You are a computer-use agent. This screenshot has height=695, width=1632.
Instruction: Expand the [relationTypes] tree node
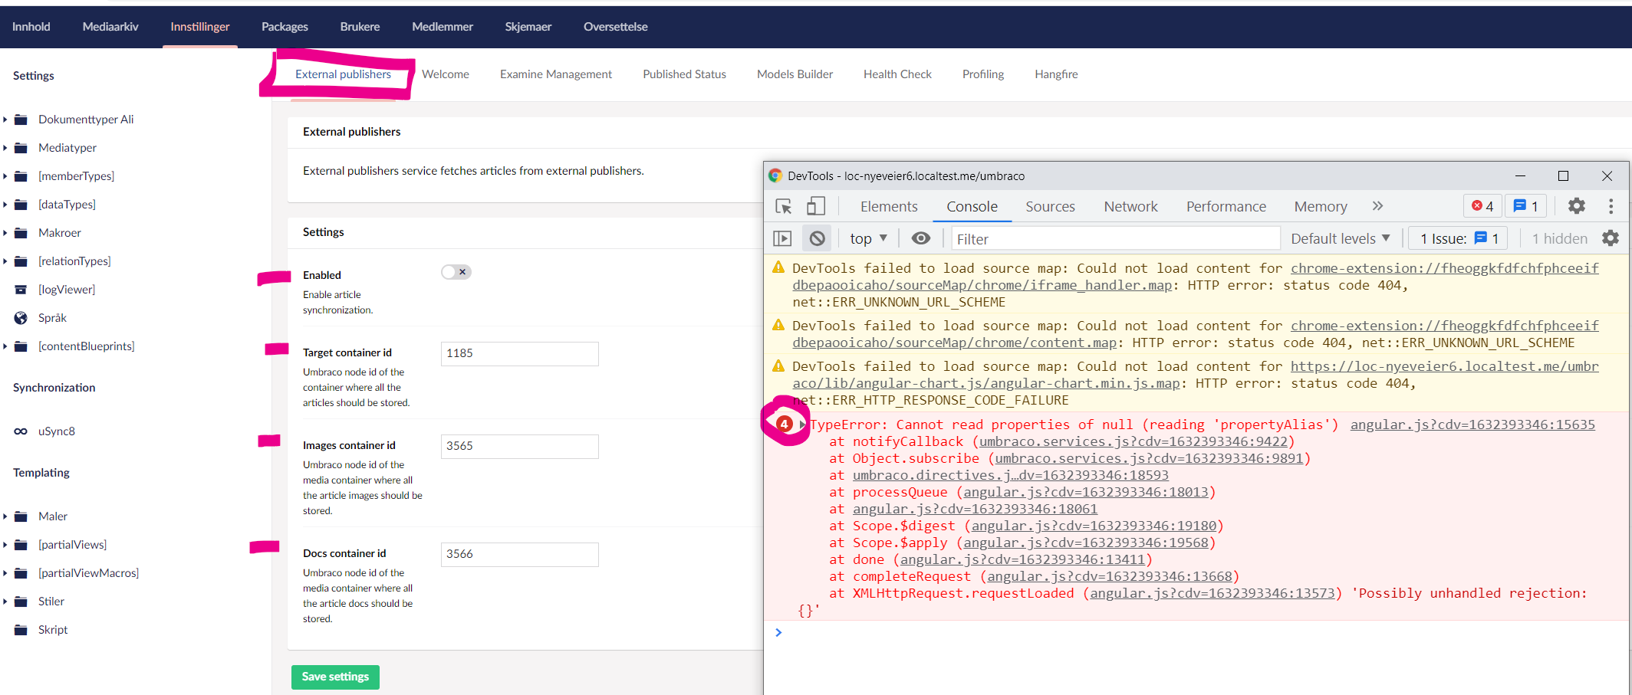(x=5, y=261)
